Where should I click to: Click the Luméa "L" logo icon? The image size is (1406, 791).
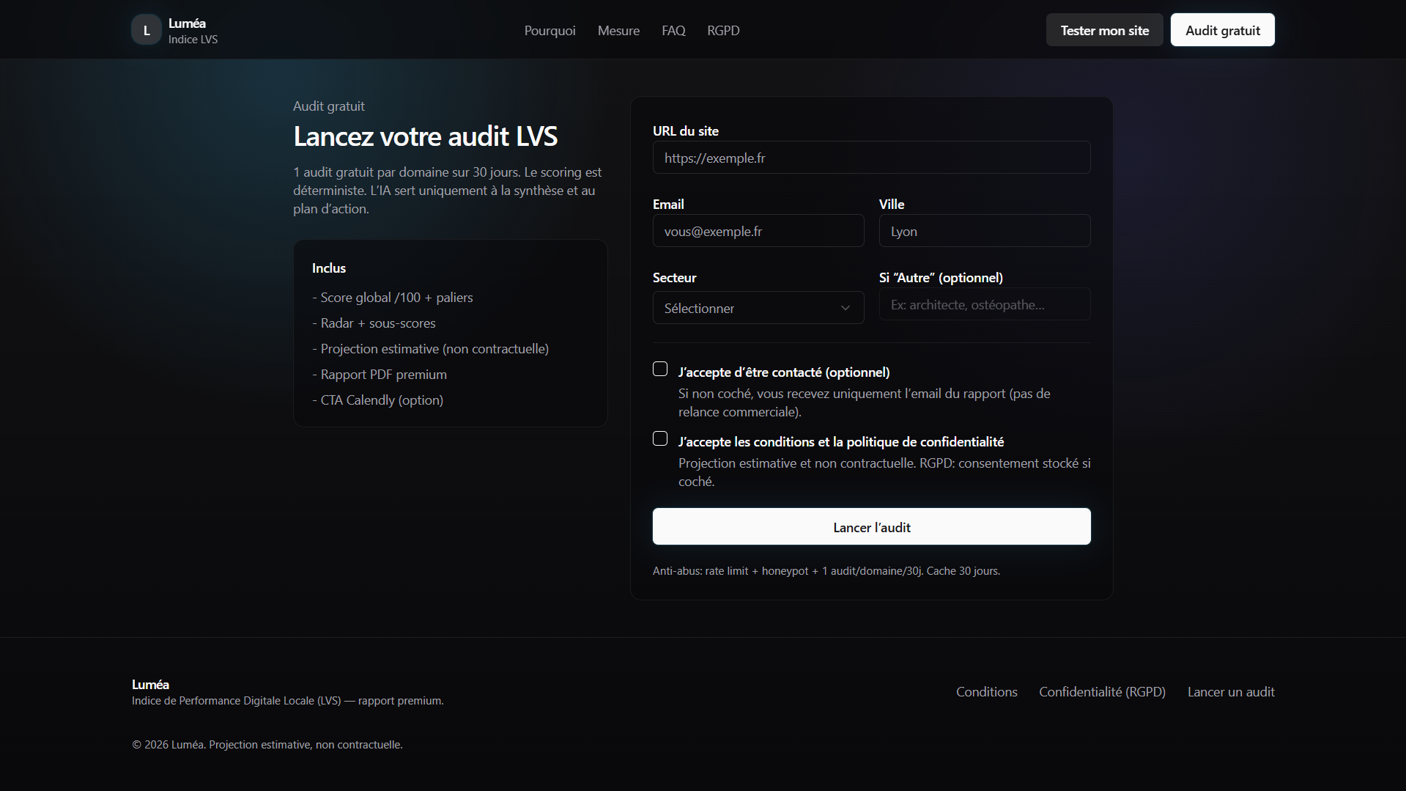click(x=147, y=30)
